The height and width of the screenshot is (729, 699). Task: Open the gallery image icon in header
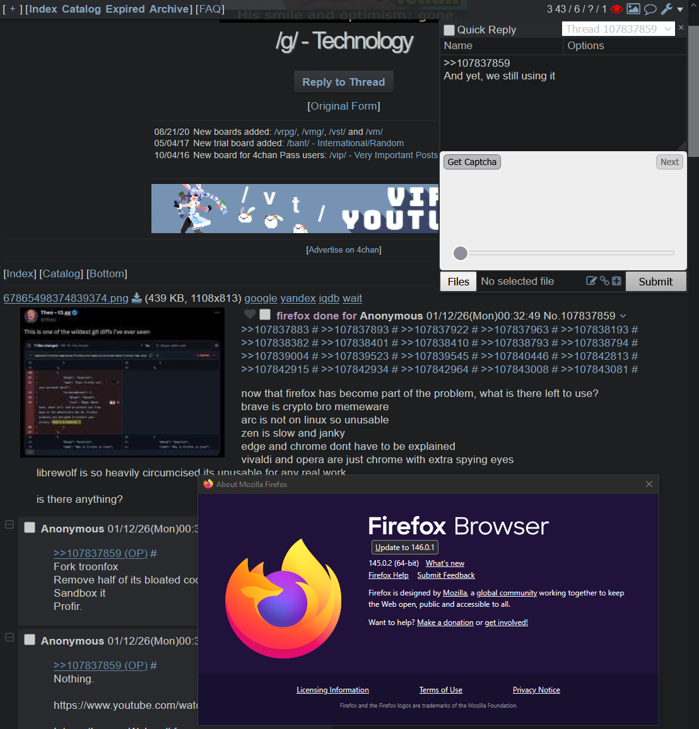point(633,8)
